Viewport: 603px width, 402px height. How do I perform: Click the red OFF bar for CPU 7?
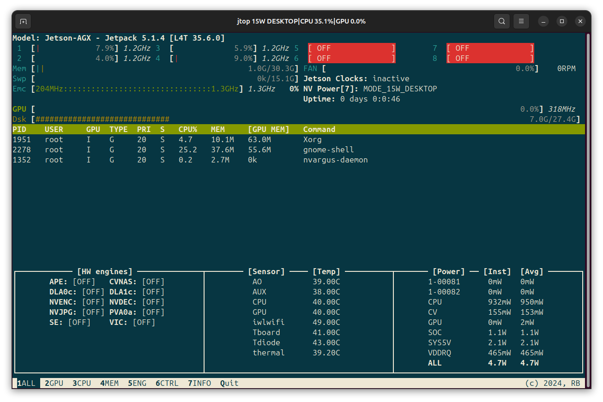490,48
